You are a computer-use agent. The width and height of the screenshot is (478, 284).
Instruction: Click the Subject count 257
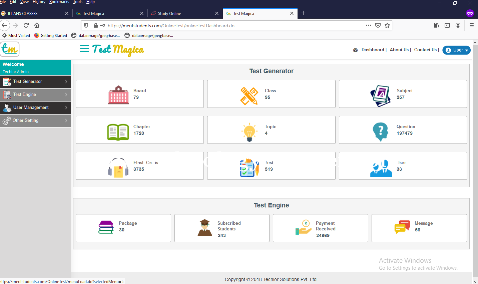click(401, 98)
